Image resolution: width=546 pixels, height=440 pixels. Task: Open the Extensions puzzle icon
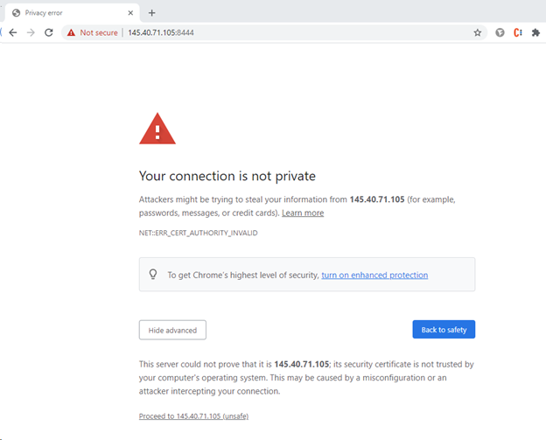[535, 32]
